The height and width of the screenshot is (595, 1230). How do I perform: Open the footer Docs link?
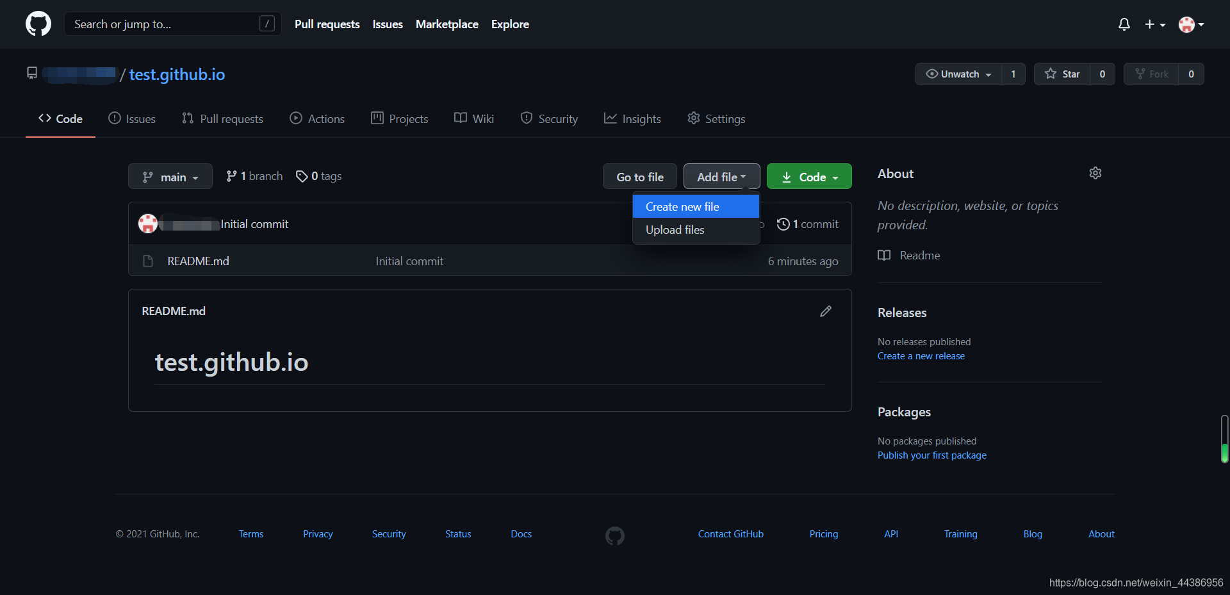click(521, 534)
